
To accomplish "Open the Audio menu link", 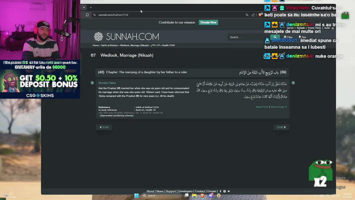I will [327, 28].
